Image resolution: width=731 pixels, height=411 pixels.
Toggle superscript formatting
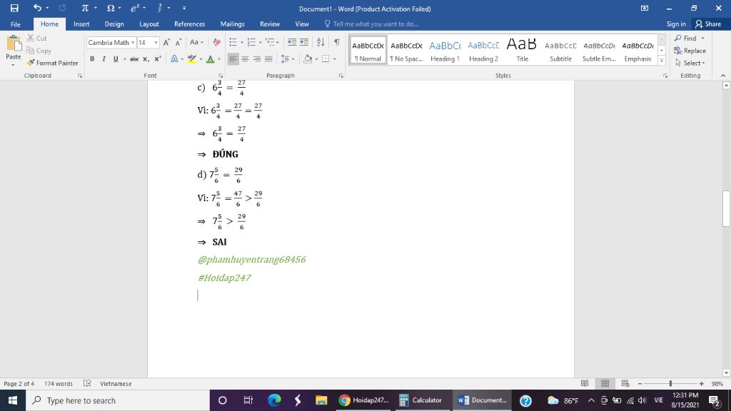pos(158,59)
